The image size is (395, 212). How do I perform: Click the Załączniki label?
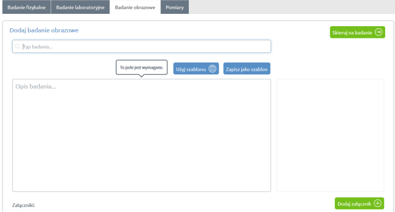click(x=23, y=205)
